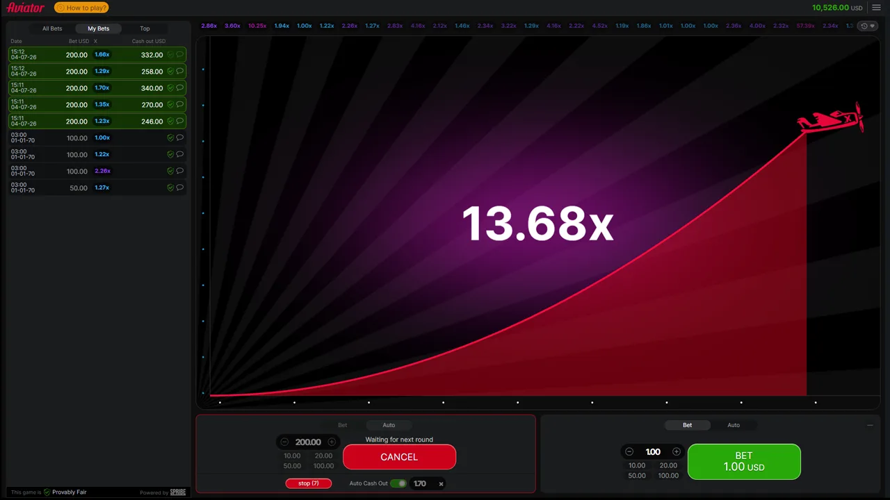Open fairness shield icon for the 100.00 2.26x row
This screenshot has height=500, width=890.
(170, 171)
